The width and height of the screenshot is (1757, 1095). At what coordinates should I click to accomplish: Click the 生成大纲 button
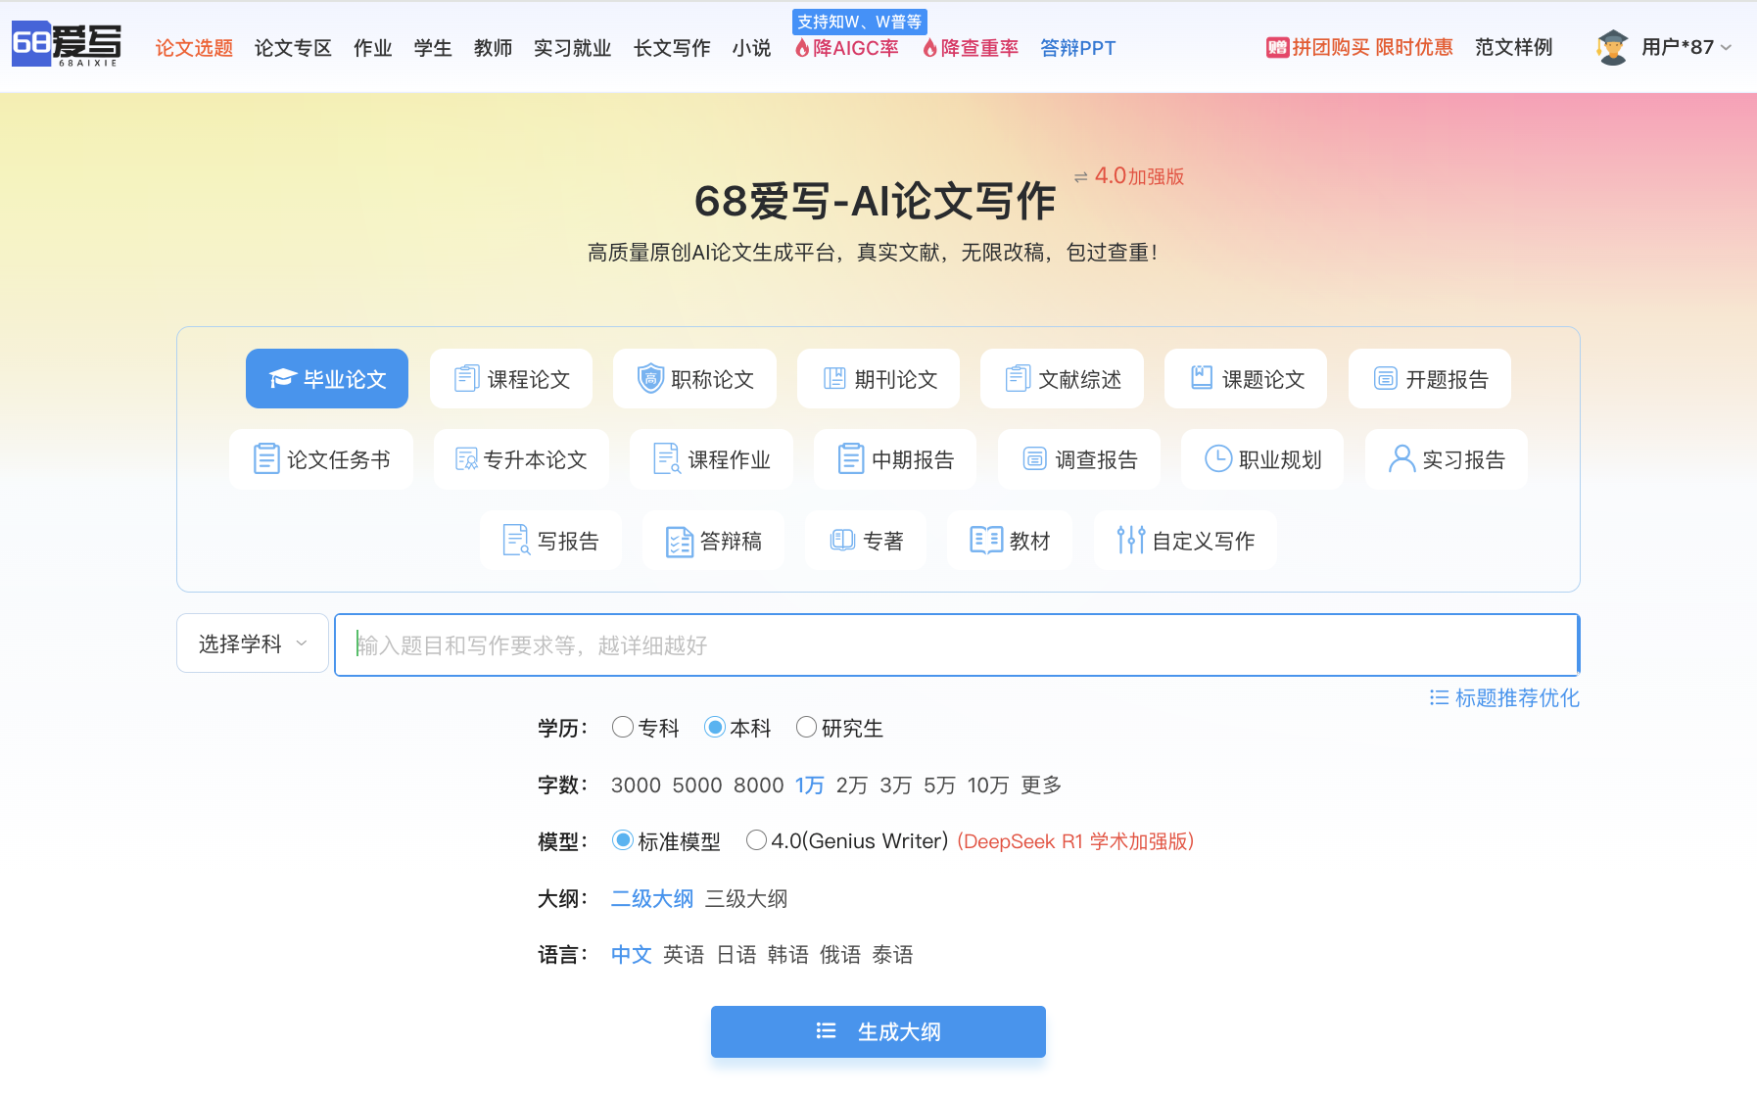point(878,1031)
